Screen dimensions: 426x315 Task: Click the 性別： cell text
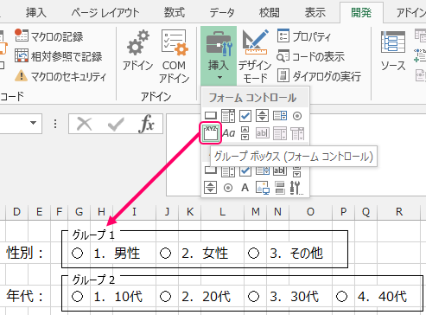coord(25,253)
